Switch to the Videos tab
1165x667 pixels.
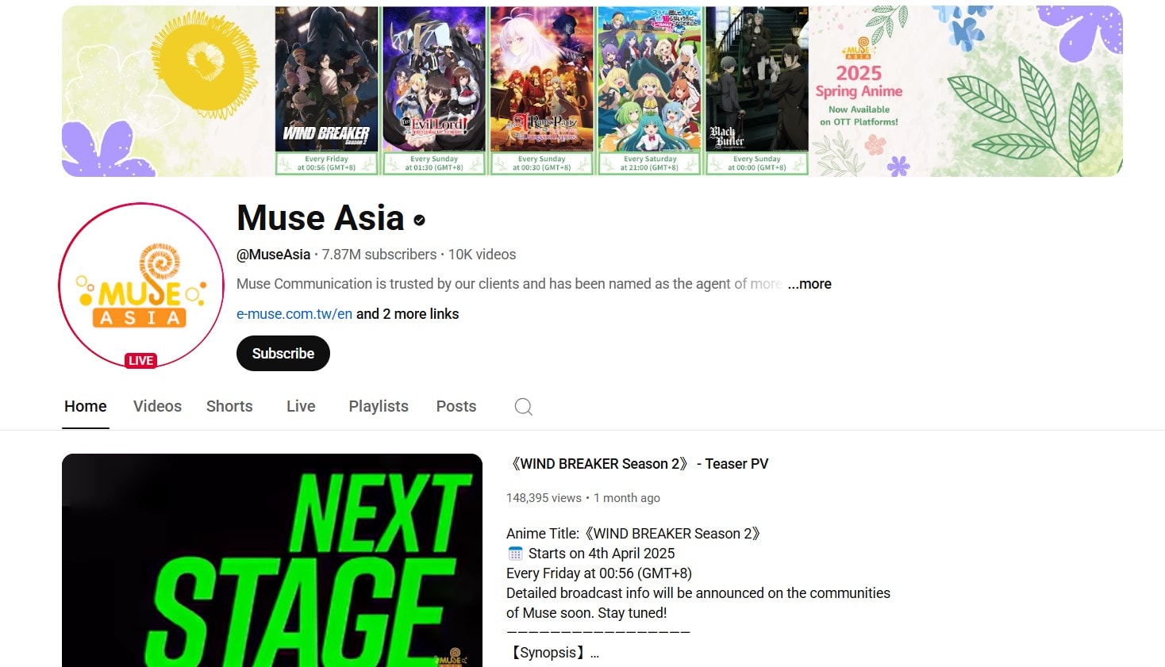coord(157,406)
